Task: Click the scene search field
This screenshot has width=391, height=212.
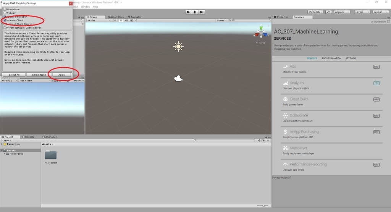Action: [249, 21]
